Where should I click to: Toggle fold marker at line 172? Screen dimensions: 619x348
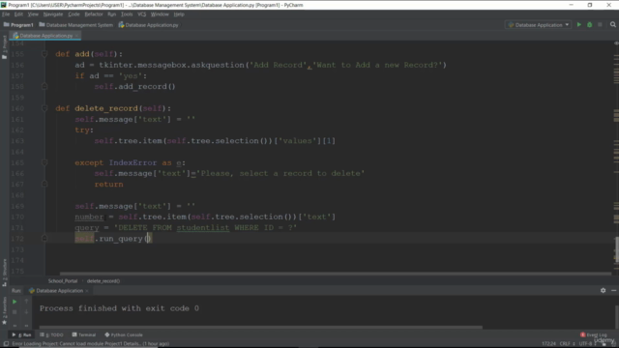click(x=44, y=239)
